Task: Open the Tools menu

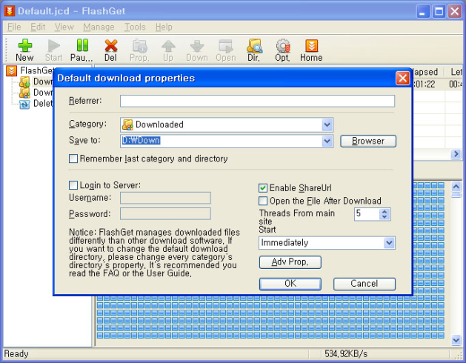Action: 135,27
